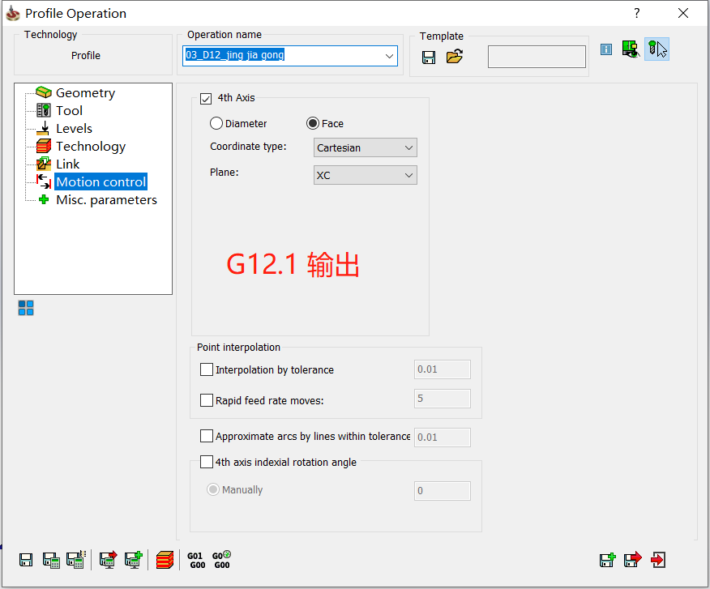Open the Coordinate type dropdown
The height and width of the screenshot is (589, 710).
(x=366, y=147)
